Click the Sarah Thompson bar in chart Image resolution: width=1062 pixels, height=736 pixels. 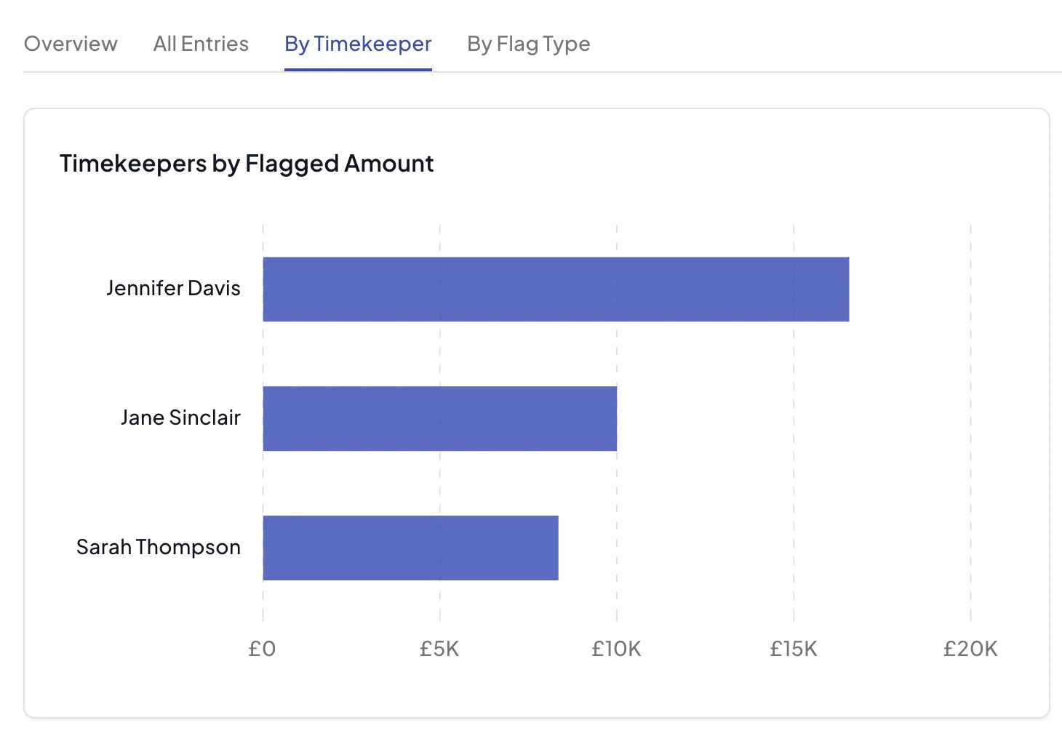(410, 548)
